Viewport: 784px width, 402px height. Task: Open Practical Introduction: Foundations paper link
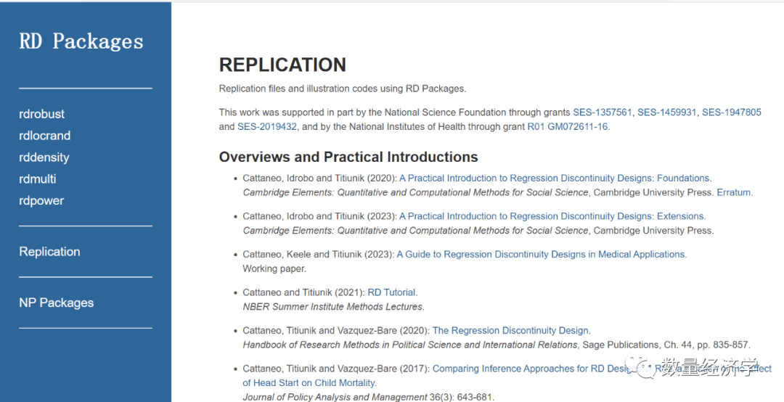click(x=555, y=178)
